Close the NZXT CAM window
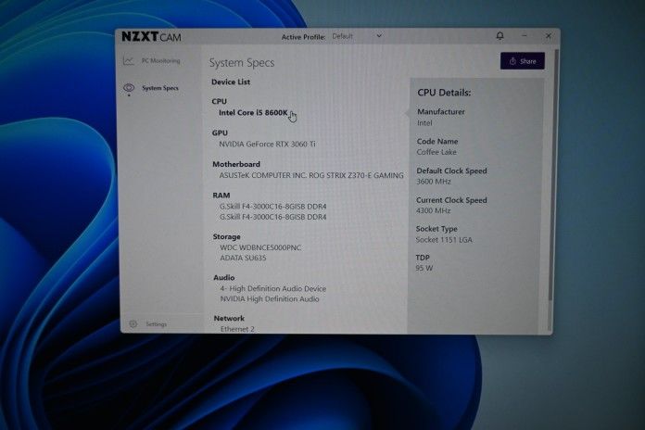The width and height of the screenshot is (645, 430). point(549,36)
